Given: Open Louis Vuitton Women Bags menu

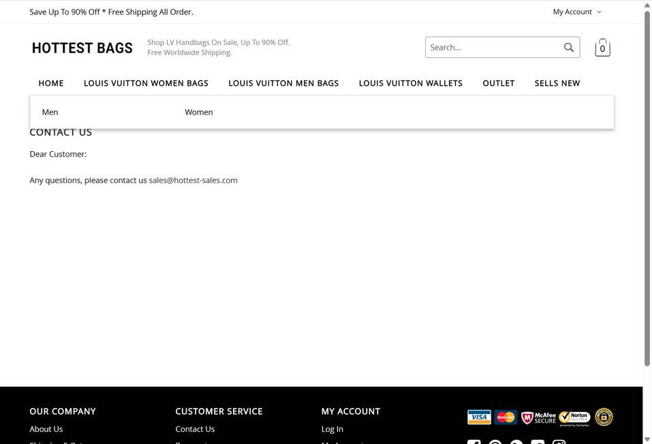Looking at the screenshot, I should (x=146, y=83).
